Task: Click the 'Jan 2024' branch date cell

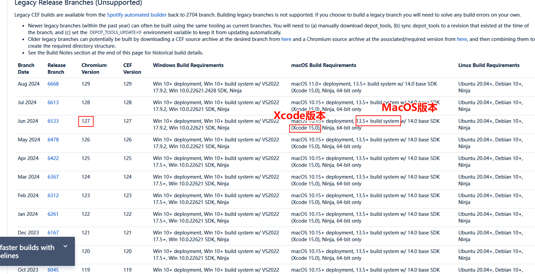Action: [x=28, y=214]
